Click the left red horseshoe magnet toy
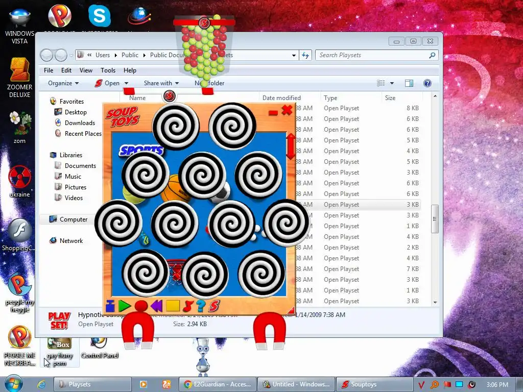Screen dimensions: 523x392 (137, 330)
